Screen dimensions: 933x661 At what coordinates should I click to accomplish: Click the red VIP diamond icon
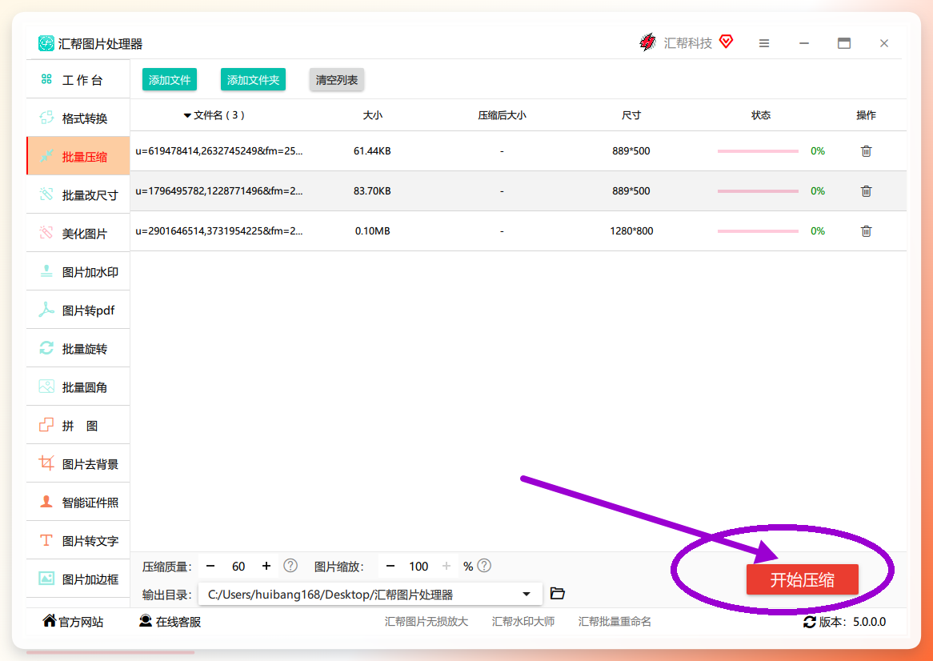726,42
